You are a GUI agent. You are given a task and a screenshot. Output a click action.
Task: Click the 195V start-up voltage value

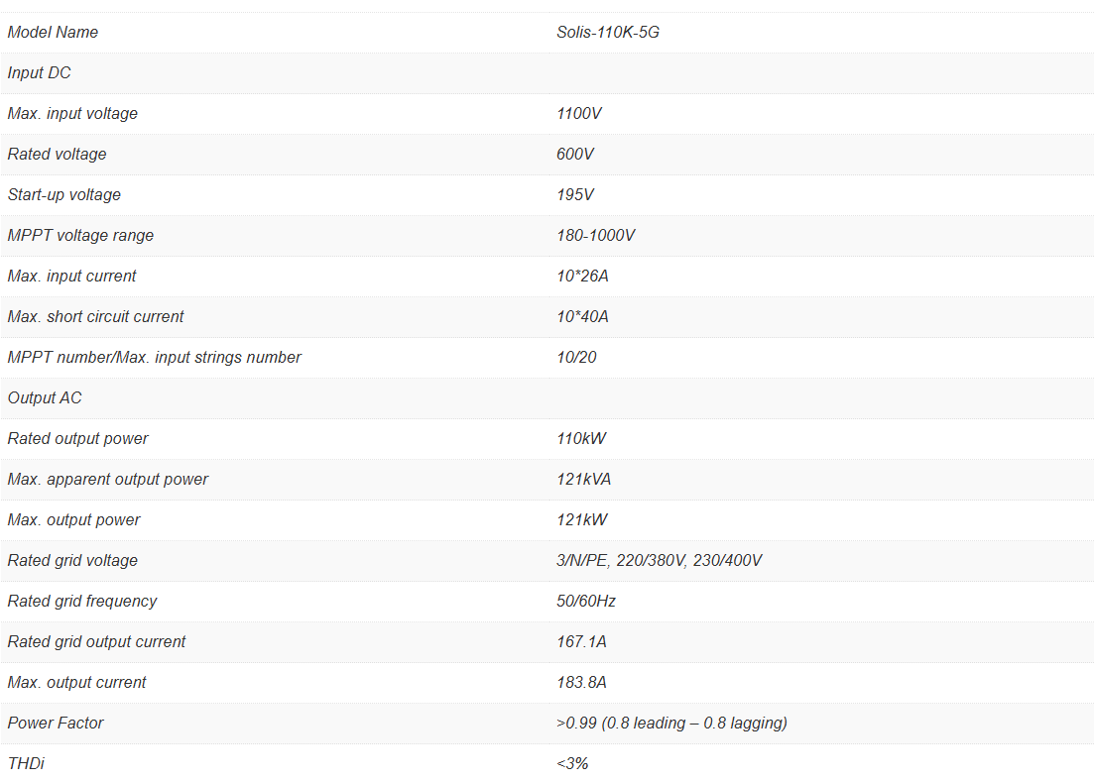[x=575, y=195]
